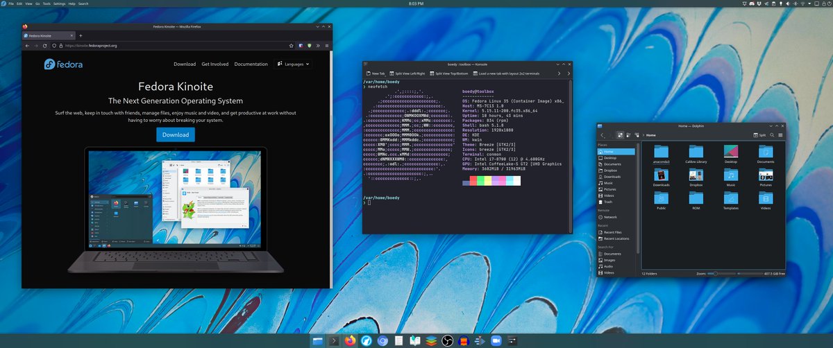Bookmark the page with star icon
The image size is (833, 348).
(x=291, y=46)
